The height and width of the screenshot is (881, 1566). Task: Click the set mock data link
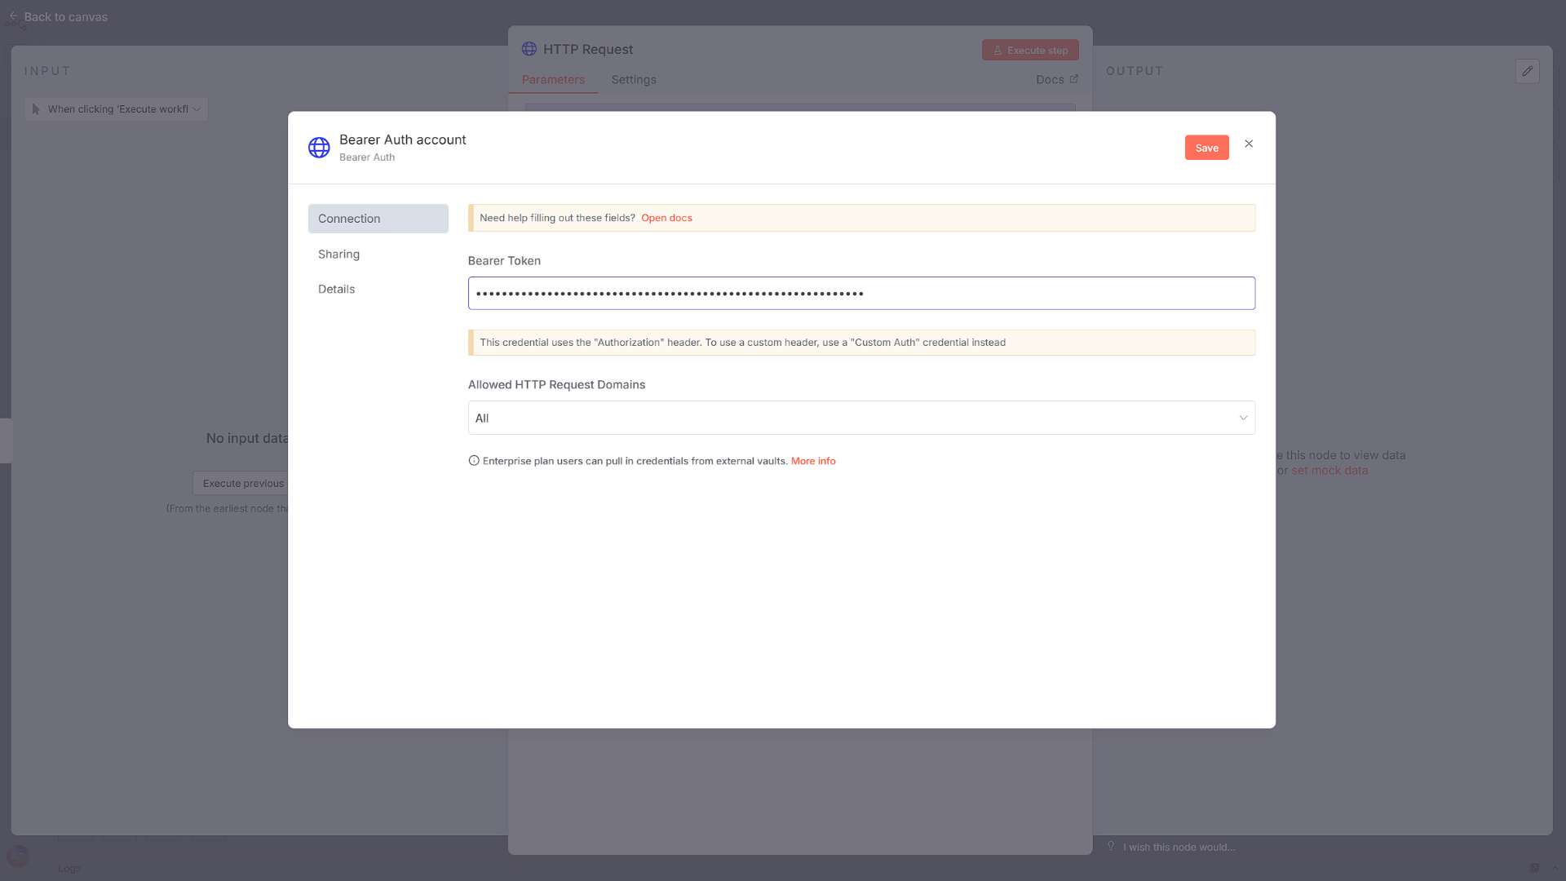pos(1329,471)
